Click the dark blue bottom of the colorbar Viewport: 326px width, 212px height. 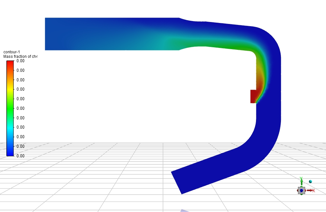(x=10, y=153)
